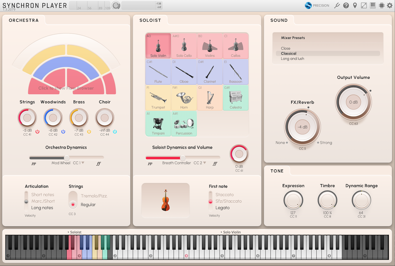Choose Sfz/Staccato first note
This screenshot has height=266, width=395.
coord(228,201)
